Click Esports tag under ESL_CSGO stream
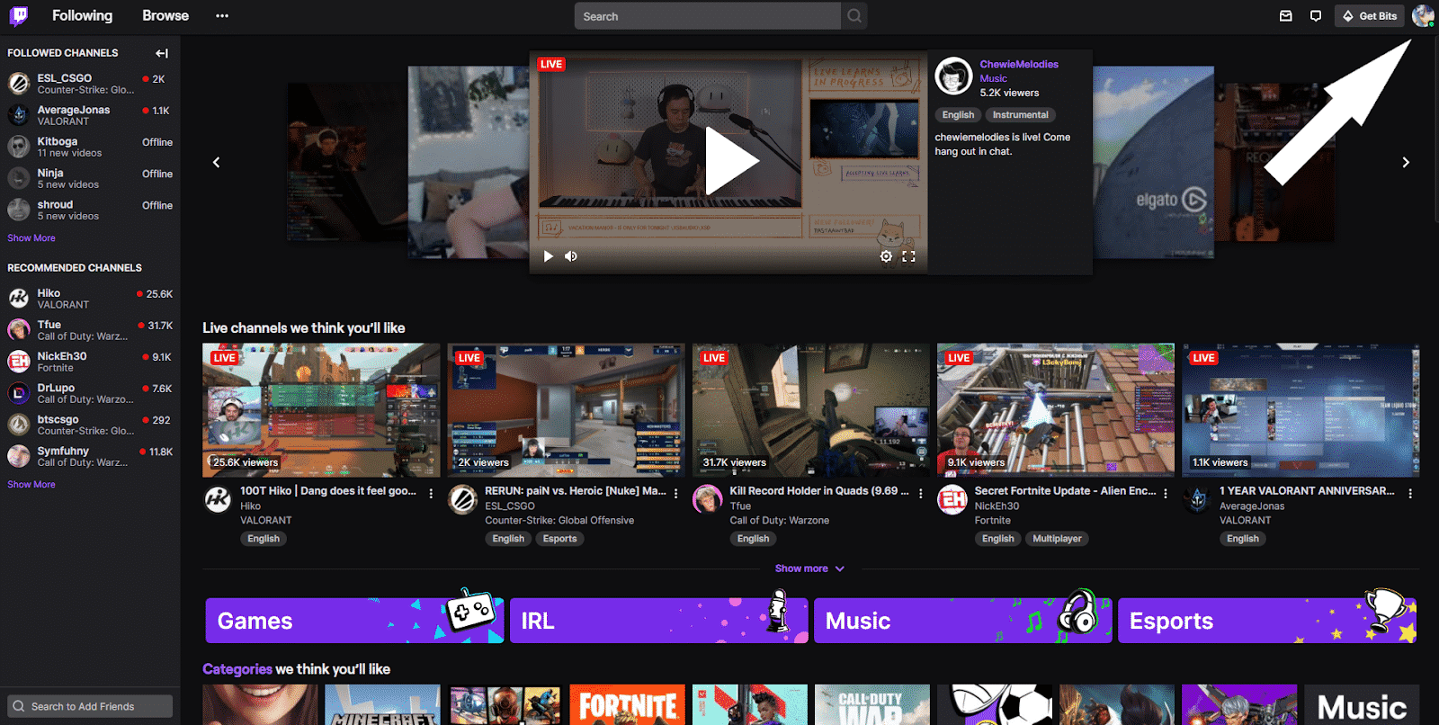Viewport: 1439px width, 725px height. [x=559, y=539]
